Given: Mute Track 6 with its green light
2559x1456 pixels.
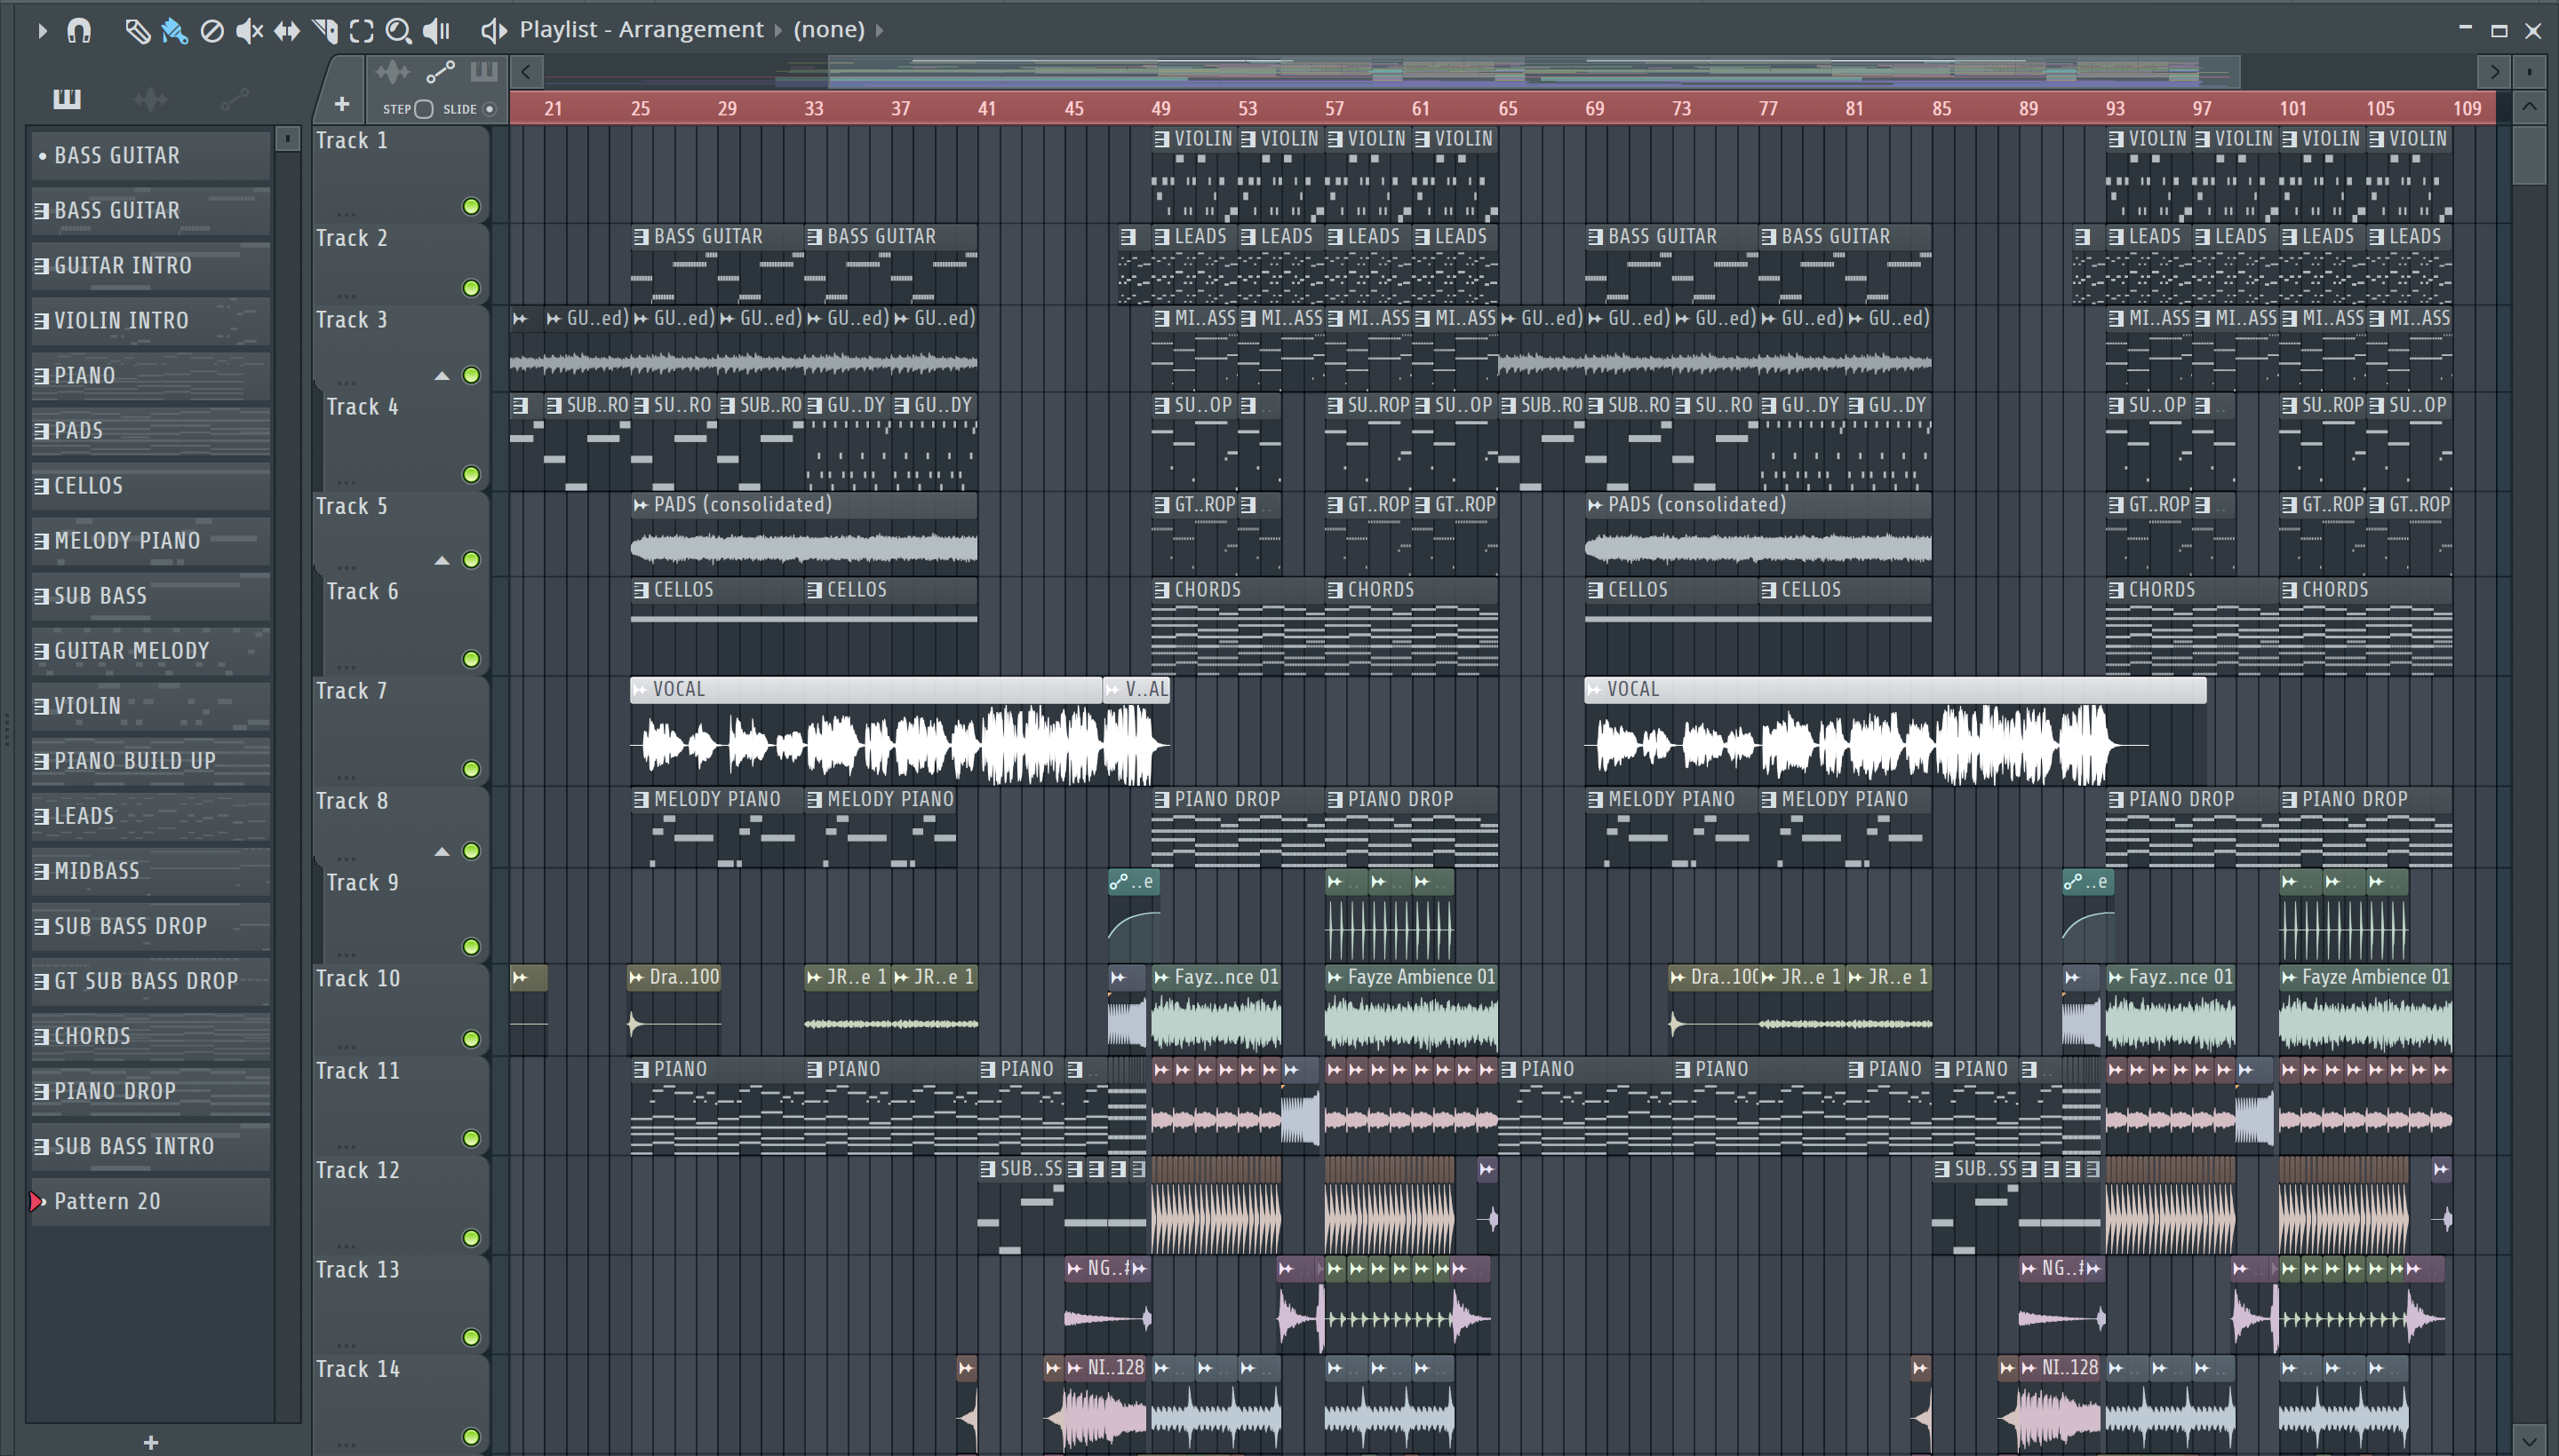Looking at the screenshot, I should (471, 659).
